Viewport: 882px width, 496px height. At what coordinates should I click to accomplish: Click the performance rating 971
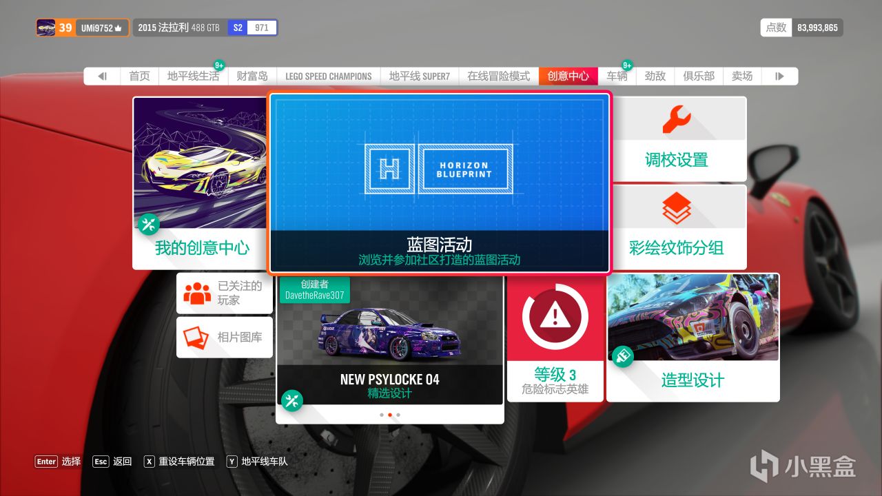262,28
